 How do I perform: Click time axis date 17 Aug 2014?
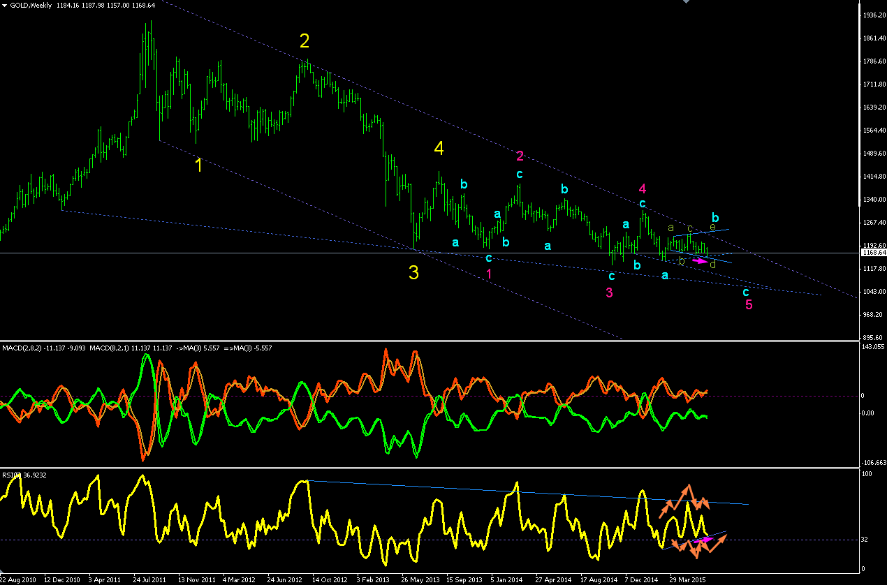click(599, 579)
